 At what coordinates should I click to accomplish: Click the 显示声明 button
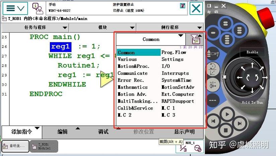184,132
